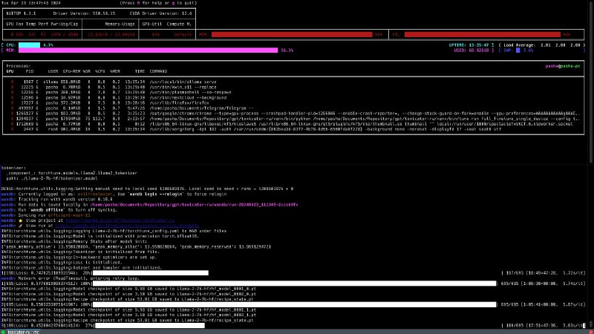Click the 'Syncing run' run name
Screen dimensions: 594x334
coord(69,215)
